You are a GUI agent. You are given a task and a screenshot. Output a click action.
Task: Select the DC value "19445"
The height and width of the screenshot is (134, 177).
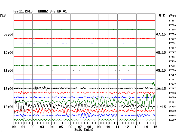172,116
